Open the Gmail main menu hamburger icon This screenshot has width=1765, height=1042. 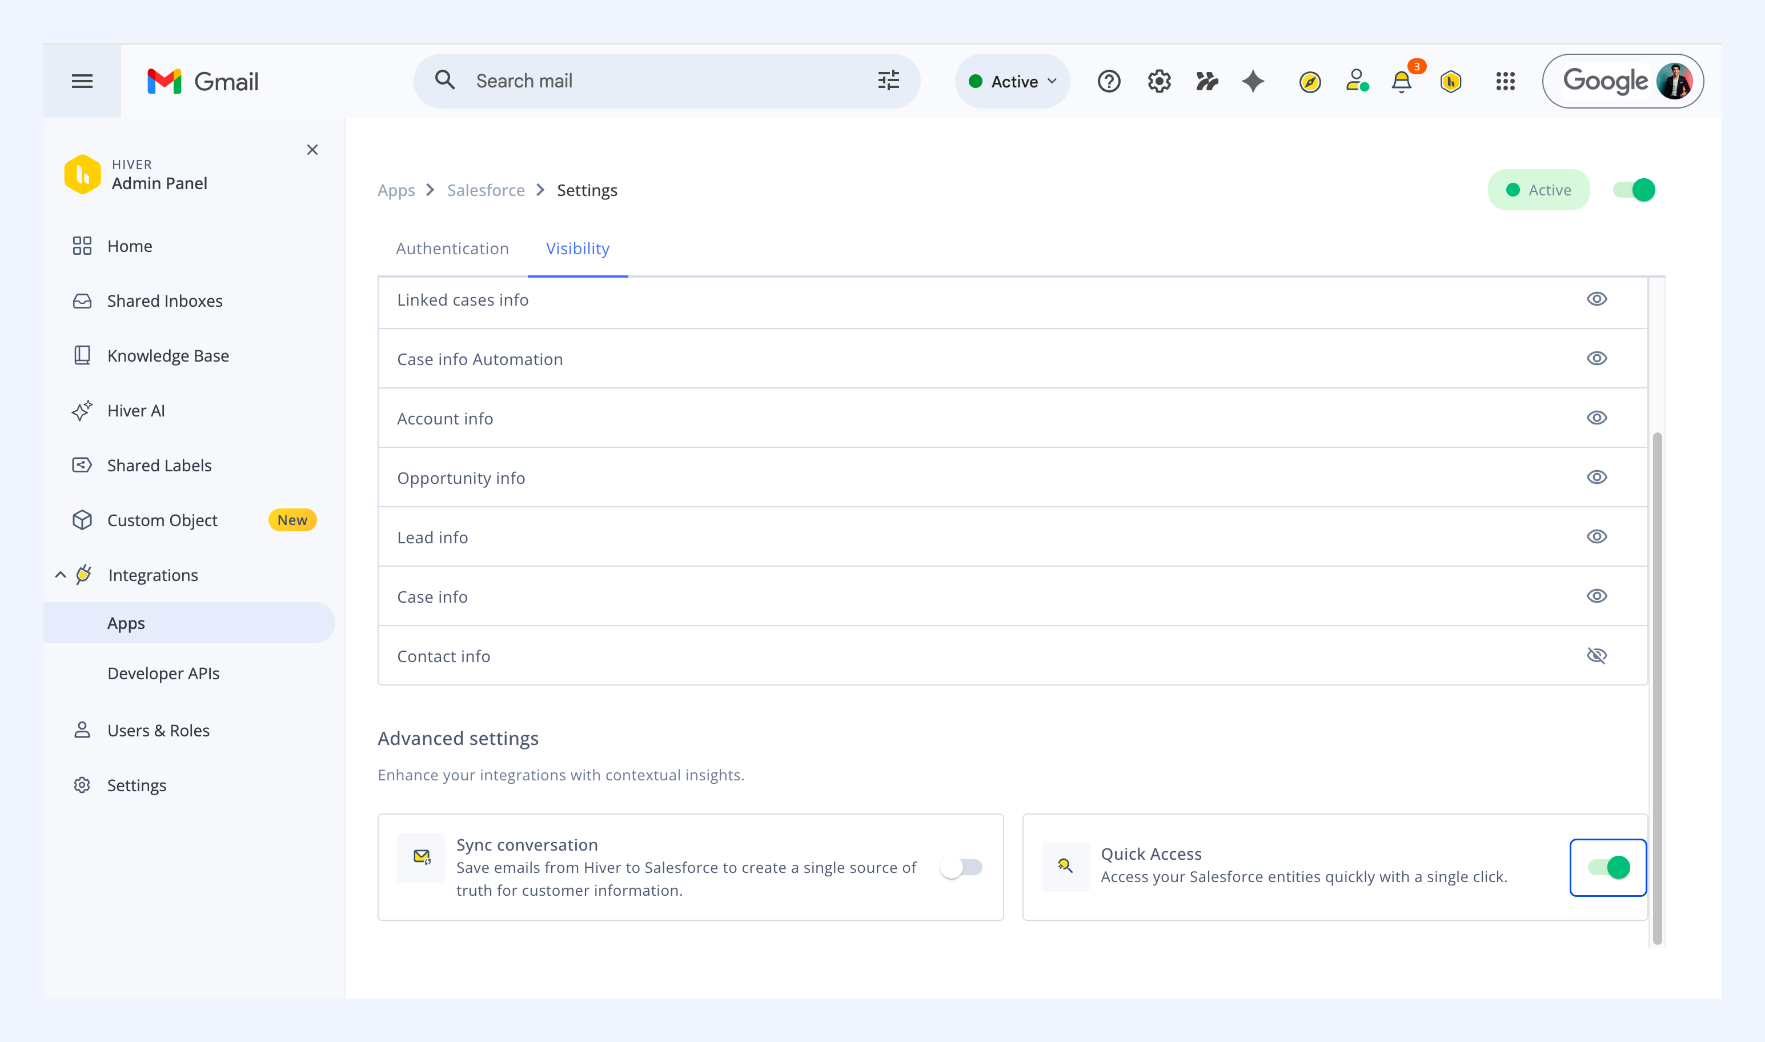click(x=82, y=82)
